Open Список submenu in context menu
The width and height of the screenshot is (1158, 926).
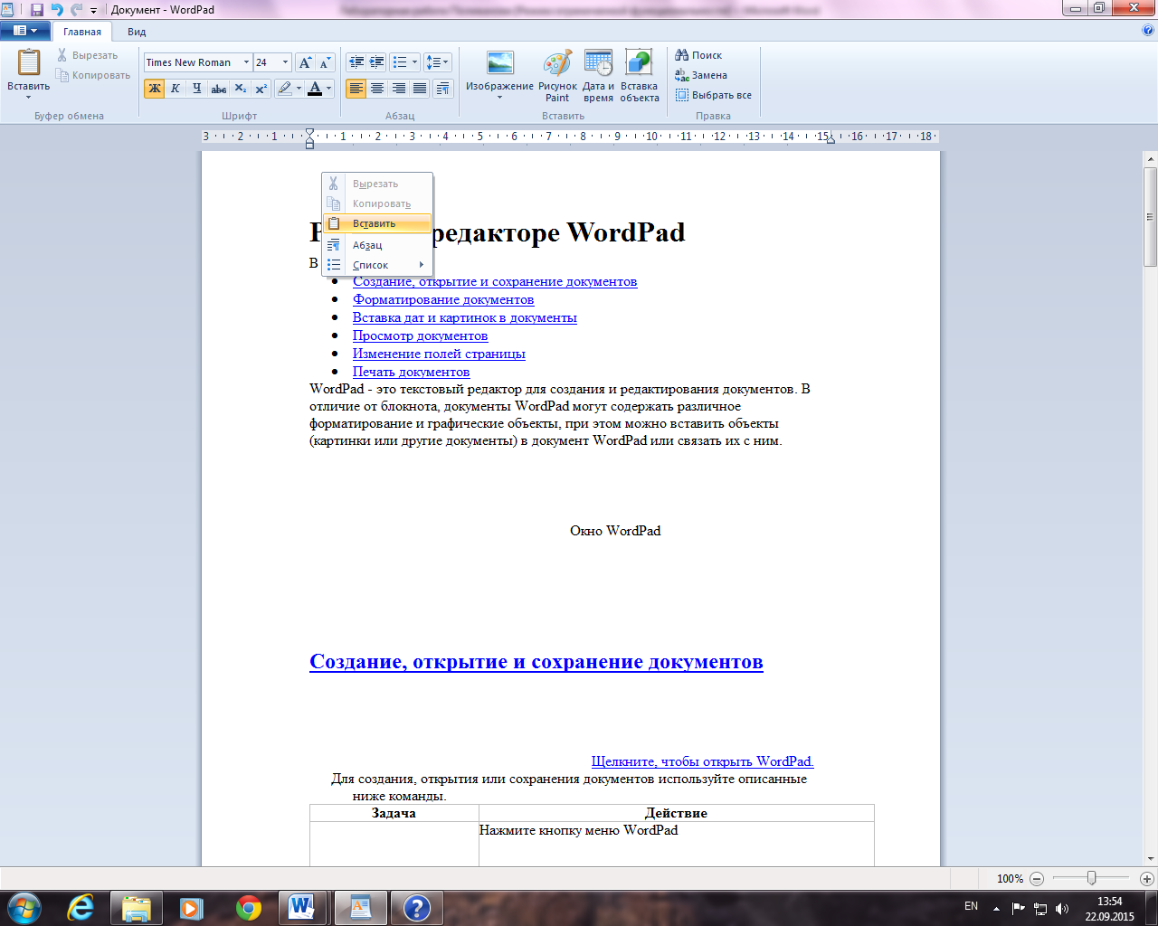(x=377, y=265)
